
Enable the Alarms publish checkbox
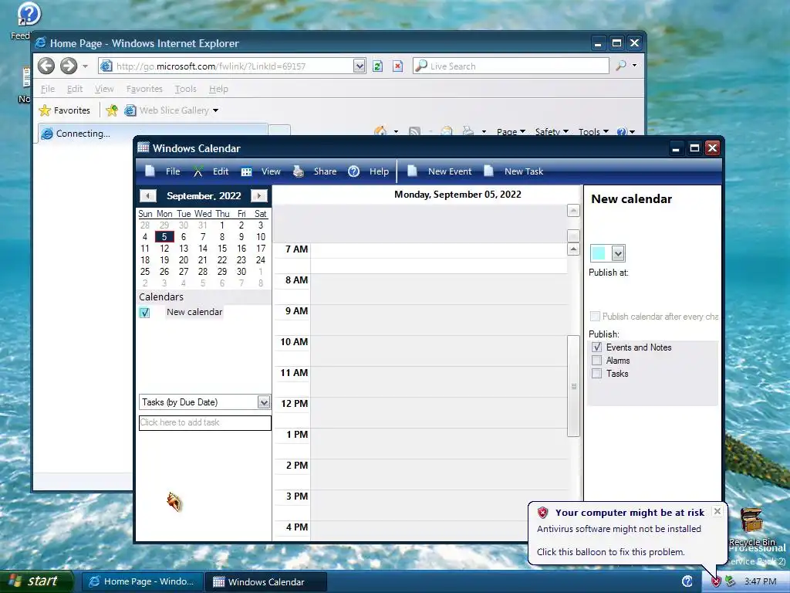[596, 360]
